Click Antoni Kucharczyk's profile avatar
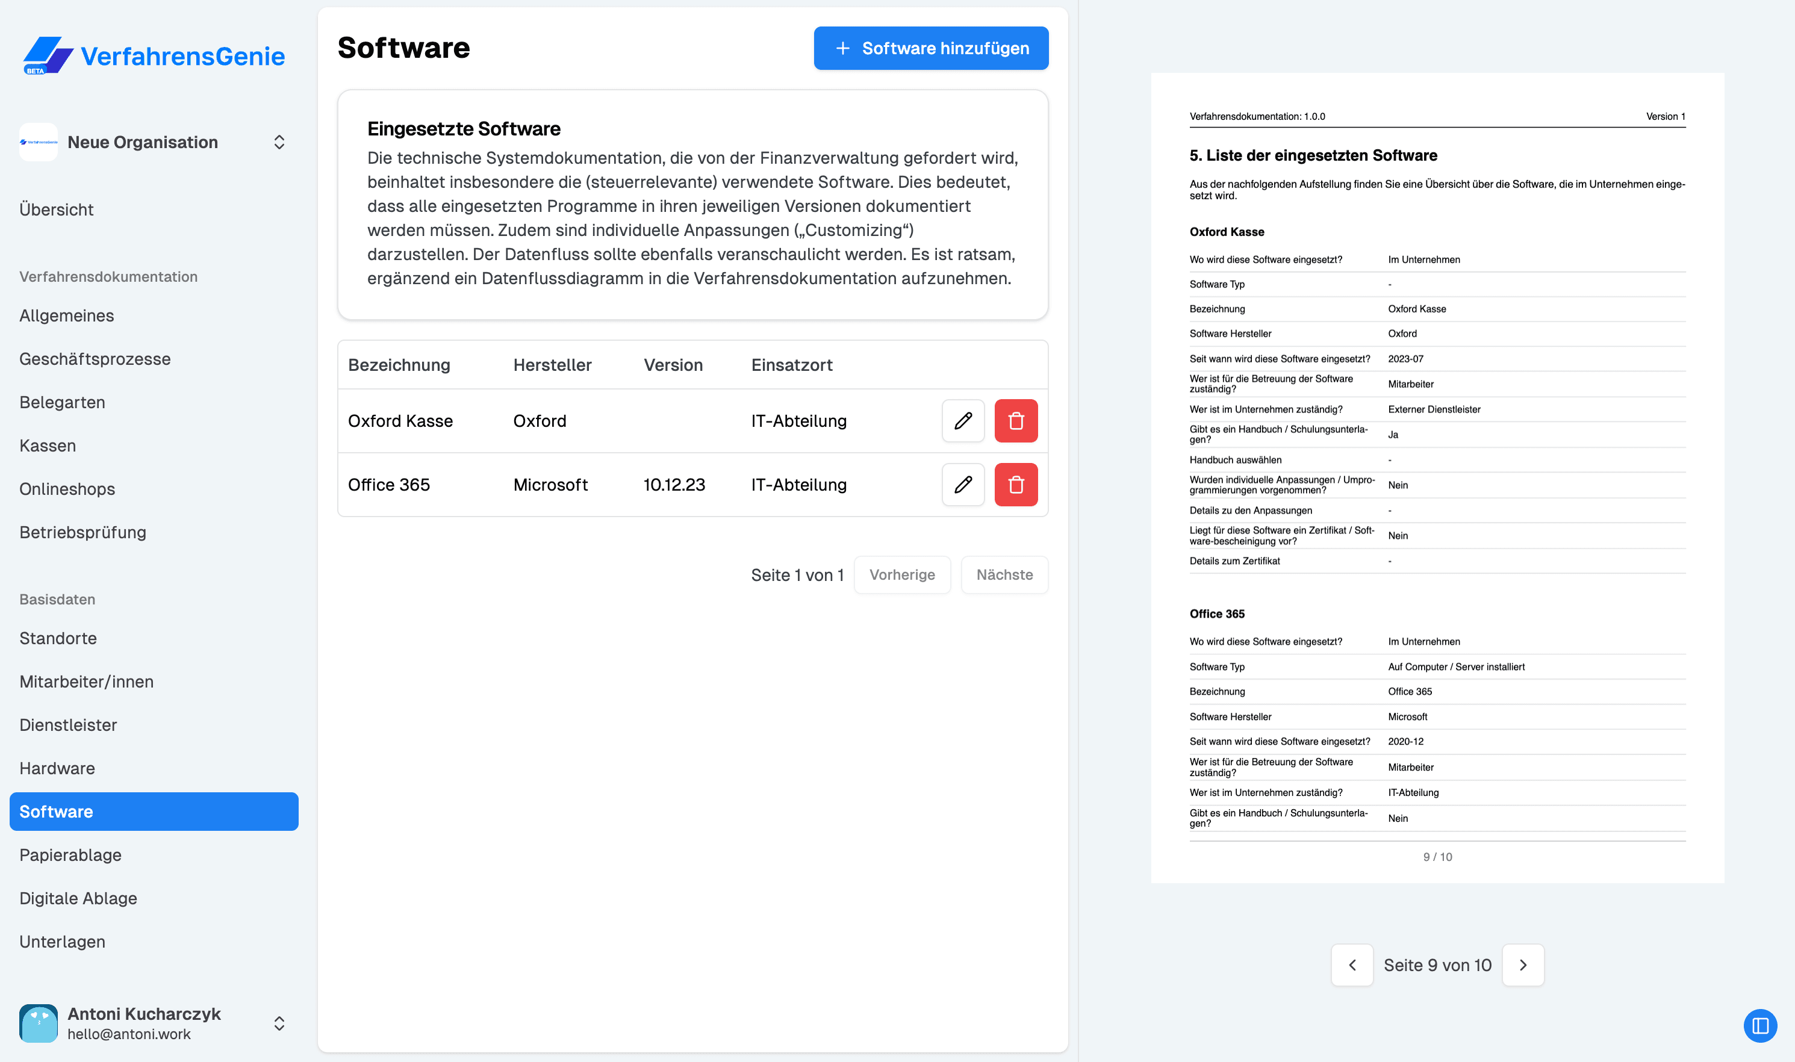Screen dimensions: 1795x1062 pyautogui.click(x=39, y=1023)
